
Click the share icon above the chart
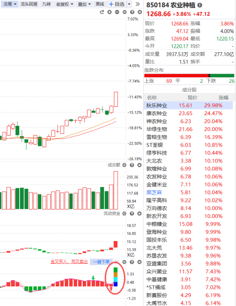tap(102, 12)
